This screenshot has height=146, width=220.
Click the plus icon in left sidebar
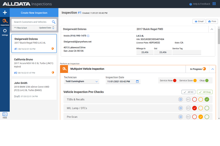pyautogui.click(x=5, y=13)
